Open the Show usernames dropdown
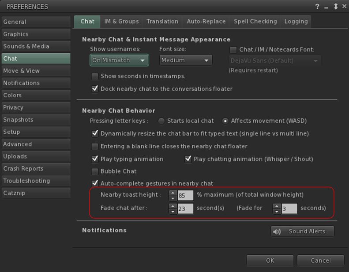The image size is (349, 272). click(x=119, y=60)
